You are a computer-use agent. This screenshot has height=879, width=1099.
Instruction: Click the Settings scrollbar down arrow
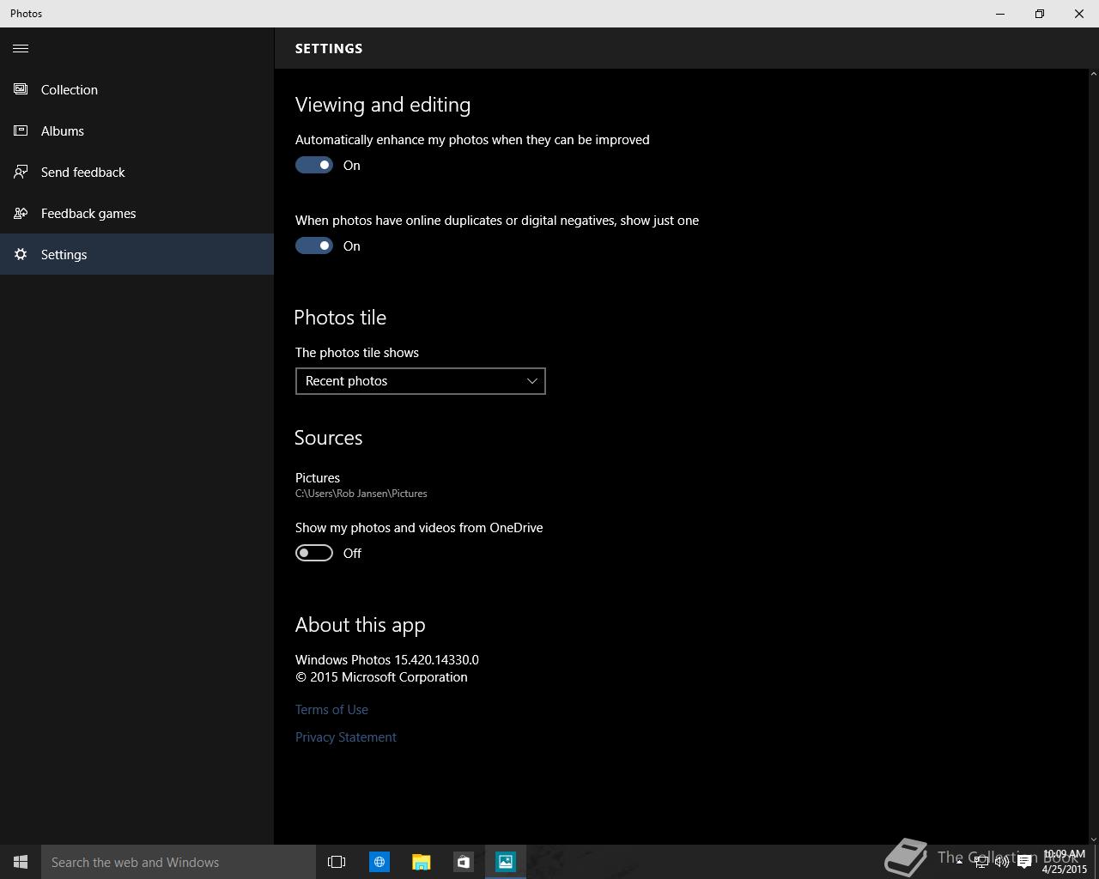(x=1093, y=839)
